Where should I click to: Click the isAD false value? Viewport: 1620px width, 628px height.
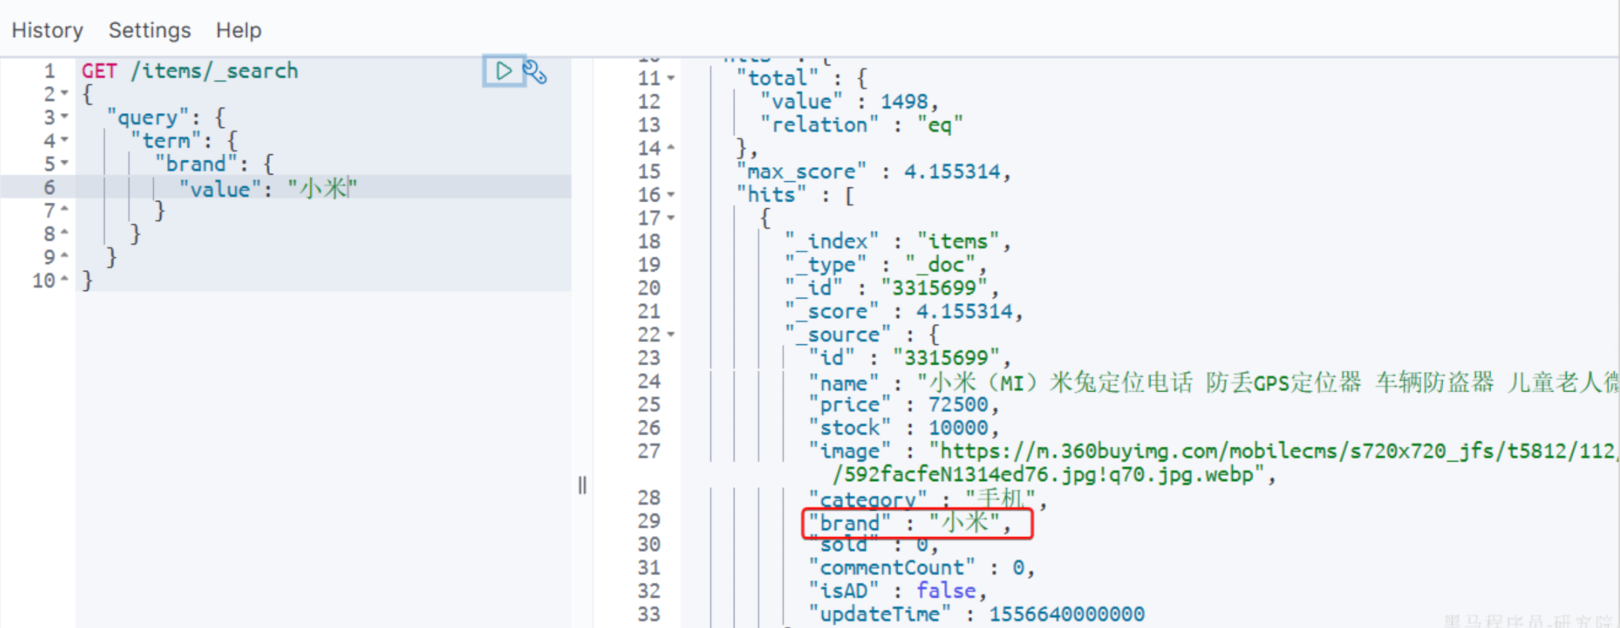pos(946,591)
